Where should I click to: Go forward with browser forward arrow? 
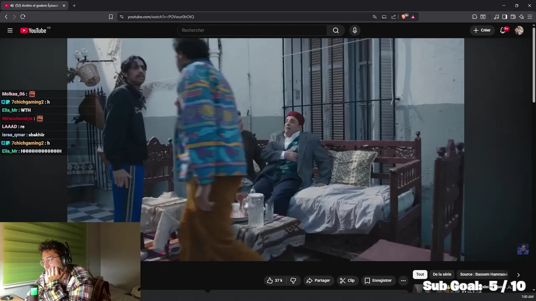tap(14, 17)
